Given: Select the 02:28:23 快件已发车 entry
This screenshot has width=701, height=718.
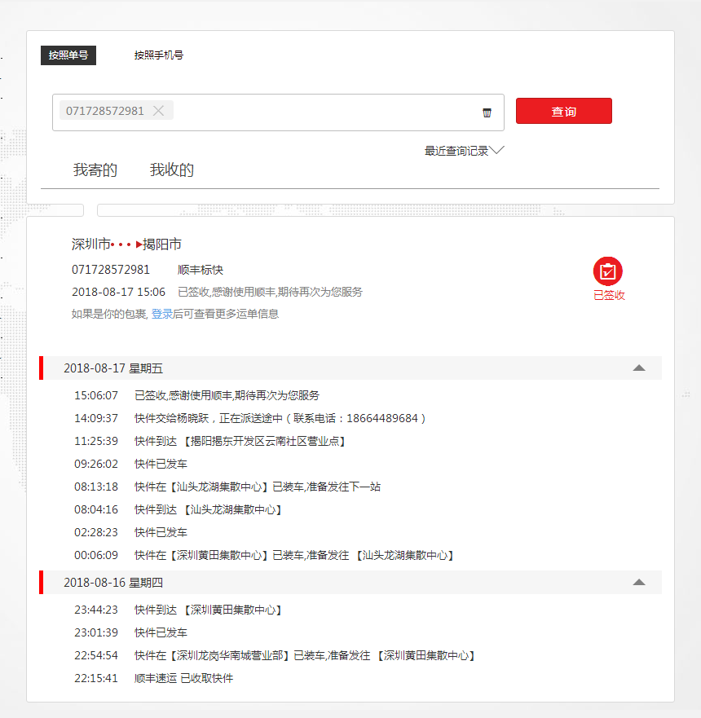Looking at the screenshot, I should pyautogui.click(x=130, y=532).
